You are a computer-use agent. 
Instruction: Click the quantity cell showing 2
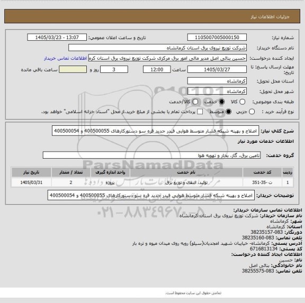[x=71, y=182]
